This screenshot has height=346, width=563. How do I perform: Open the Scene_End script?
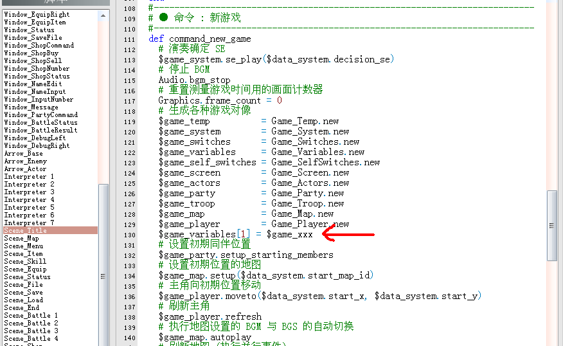pyautogui.click(x=22, y=308)
